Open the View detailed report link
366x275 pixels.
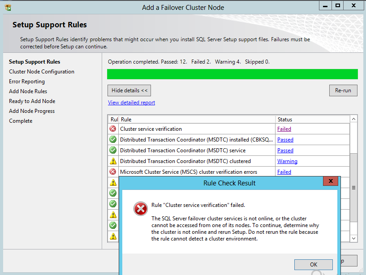[131, 103]
